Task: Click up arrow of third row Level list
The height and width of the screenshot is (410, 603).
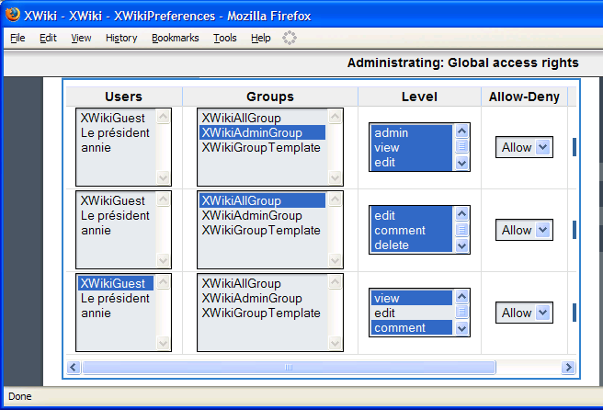Action: [461, 297]
